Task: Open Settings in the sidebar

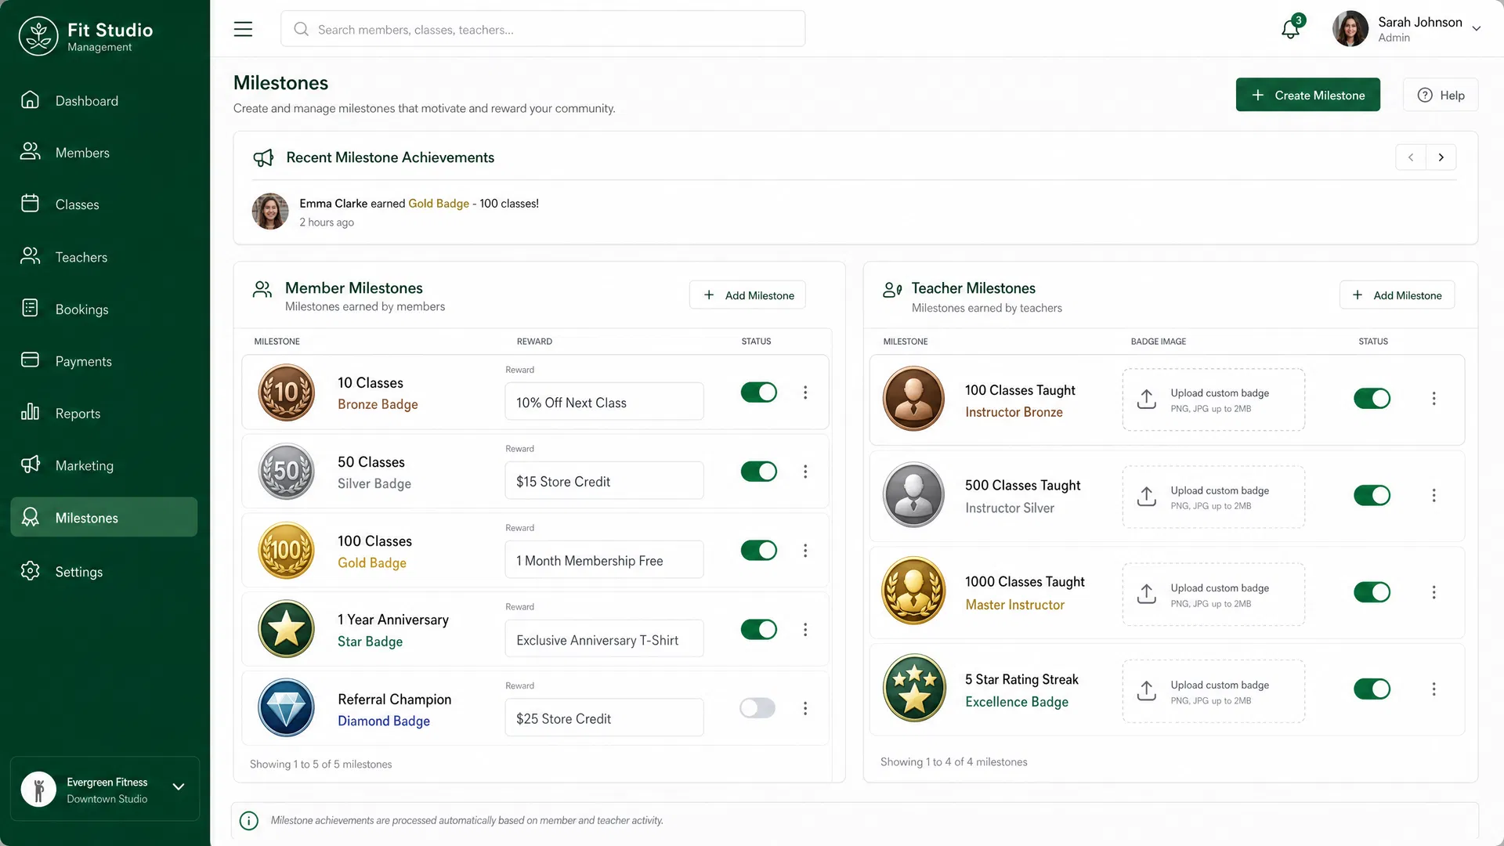Action: pos(104,572)
